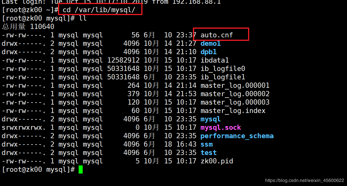Click the ibdata1 file name
The image size is (347, 186).
pyautogui.click(x=214, y=60)
